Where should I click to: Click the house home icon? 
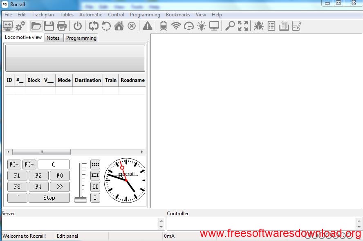(x=119, y=26)
